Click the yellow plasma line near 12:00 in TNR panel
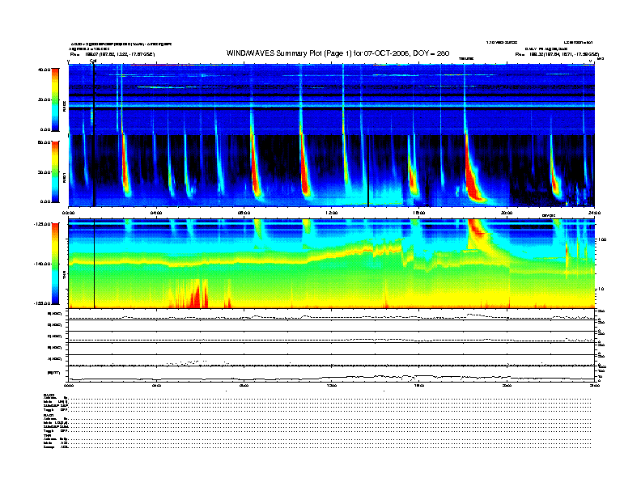The width and height of the screenshot is (641, 495). [x=332, y=256]
